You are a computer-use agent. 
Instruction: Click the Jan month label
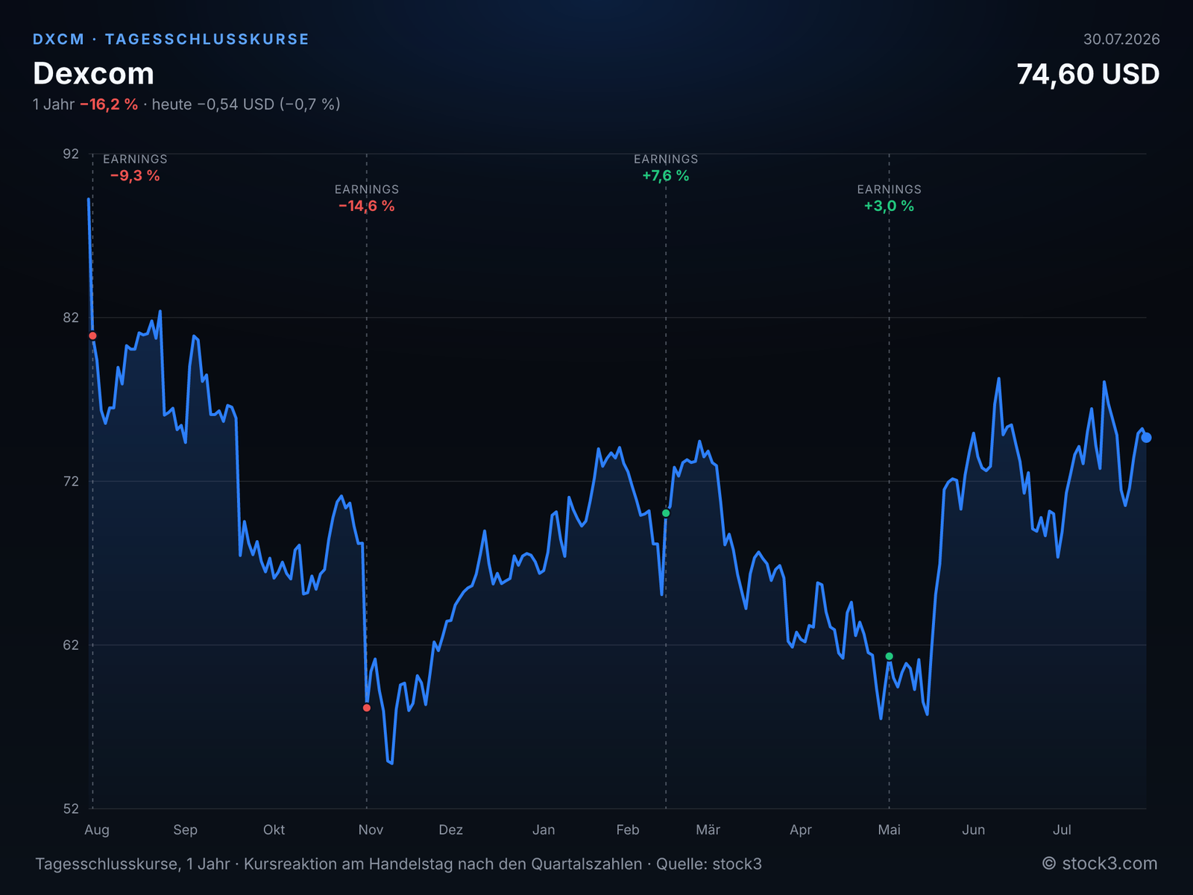click(x=544, y=830)
